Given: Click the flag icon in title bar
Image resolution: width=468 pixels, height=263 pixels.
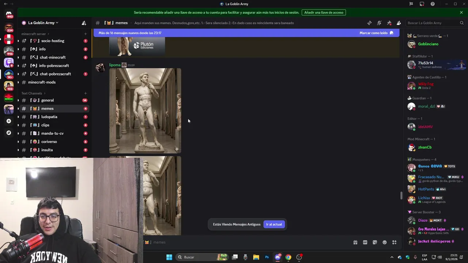Looking at the screenshot, I should point(411,4).
